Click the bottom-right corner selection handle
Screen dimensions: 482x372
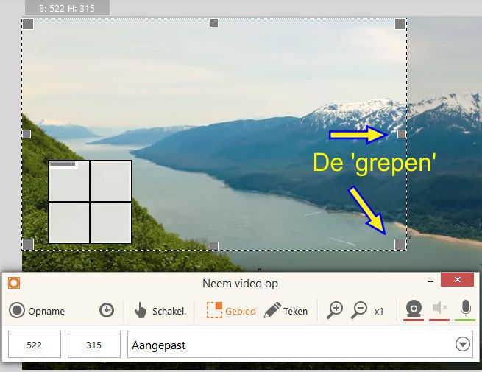point(400,245)
